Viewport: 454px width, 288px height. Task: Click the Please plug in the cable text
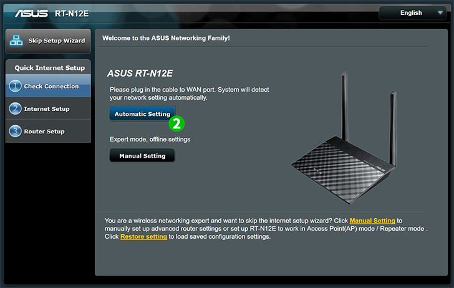click(189, 94)
